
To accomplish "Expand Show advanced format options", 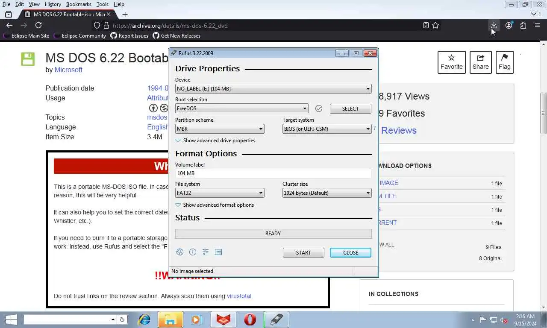I will [215, 205].
